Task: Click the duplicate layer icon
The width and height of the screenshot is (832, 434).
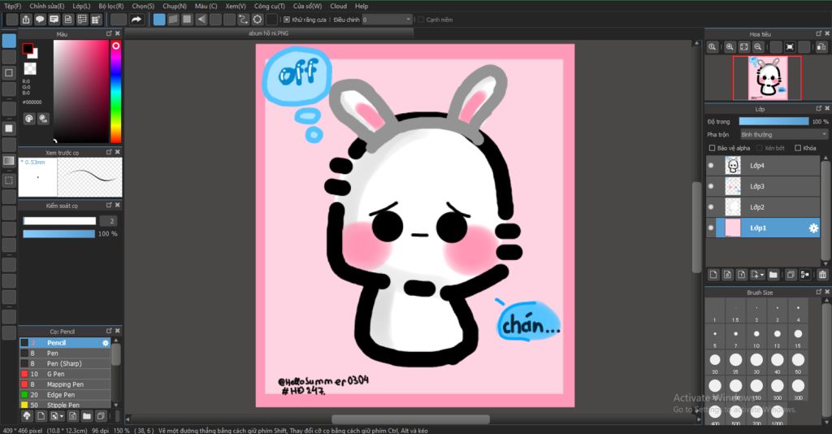Action: click(791, 275)
